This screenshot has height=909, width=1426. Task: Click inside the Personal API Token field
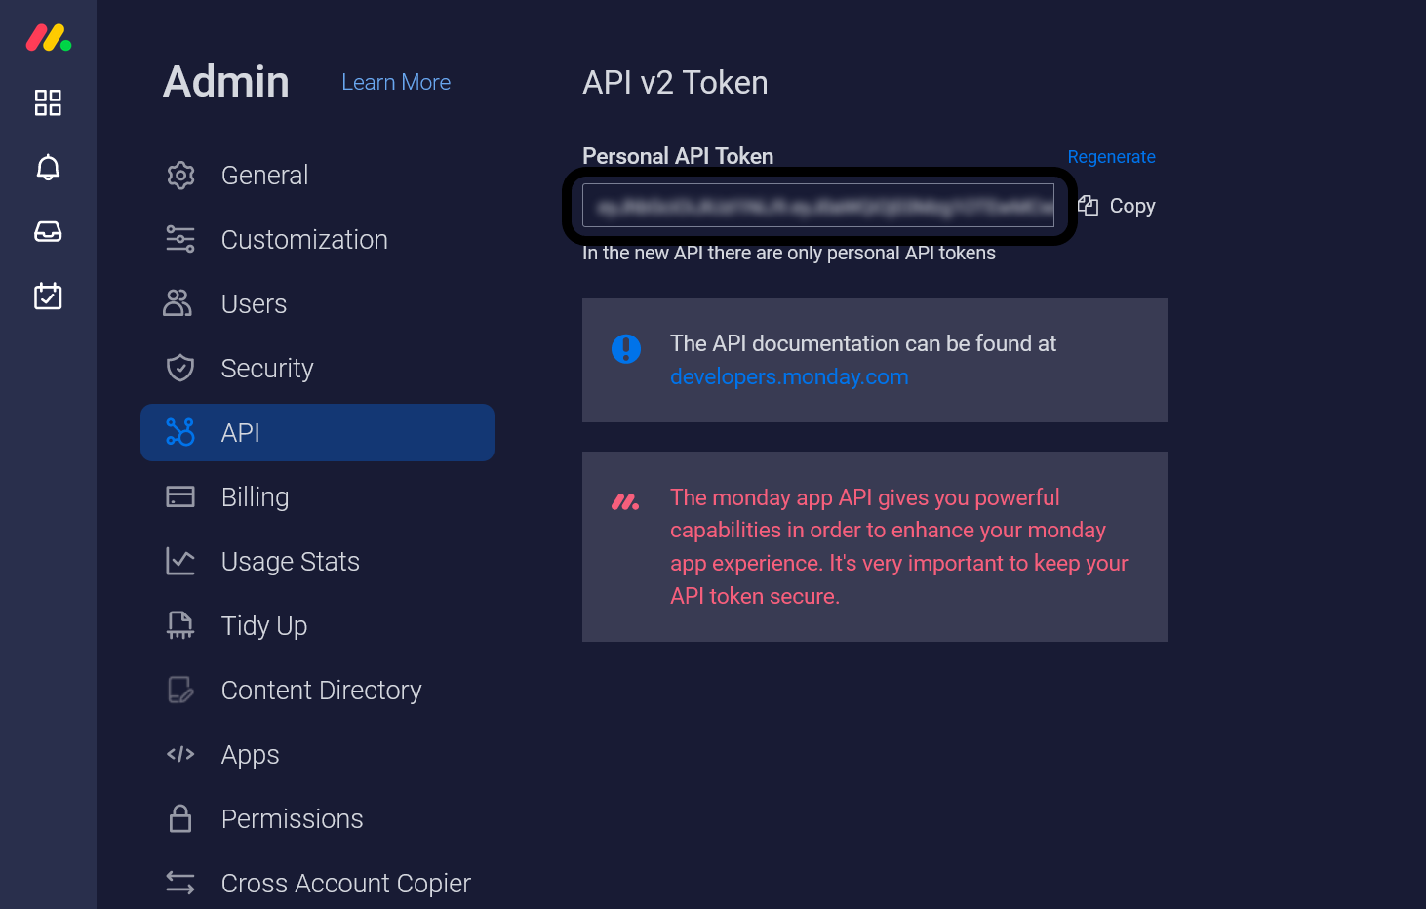(x=818, y=206)
